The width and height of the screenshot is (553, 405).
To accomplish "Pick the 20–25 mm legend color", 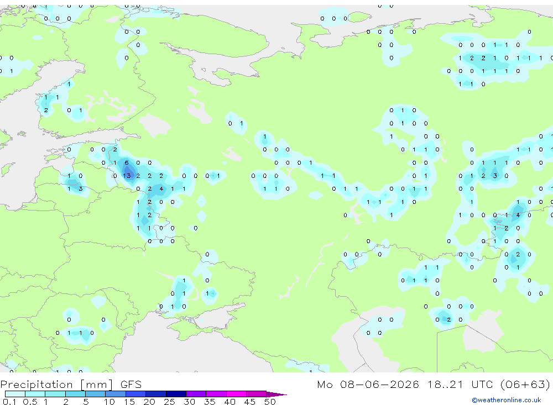I will pyautogui.click(x=155, y=394).
